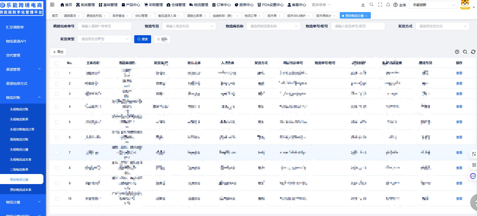Open the 报表中心 top menu
This screenshot has height=216, width=477.
(x=244, y=5)
